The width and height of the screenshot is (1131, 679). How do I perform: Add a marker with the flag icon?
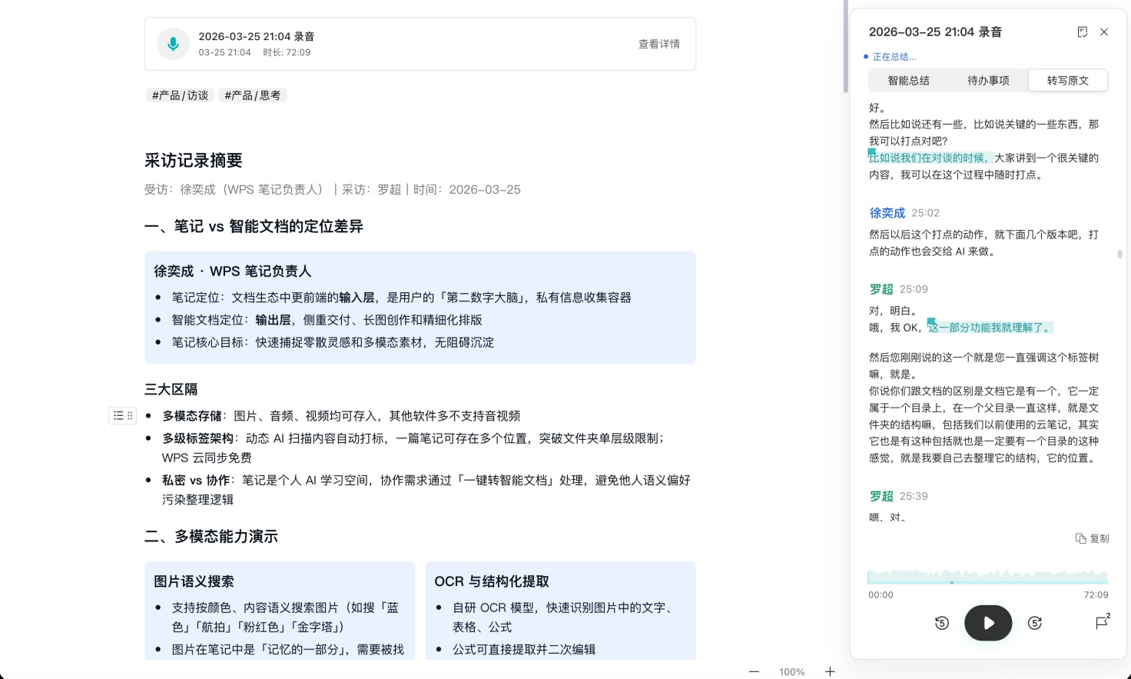click(x=1102, y=624)
